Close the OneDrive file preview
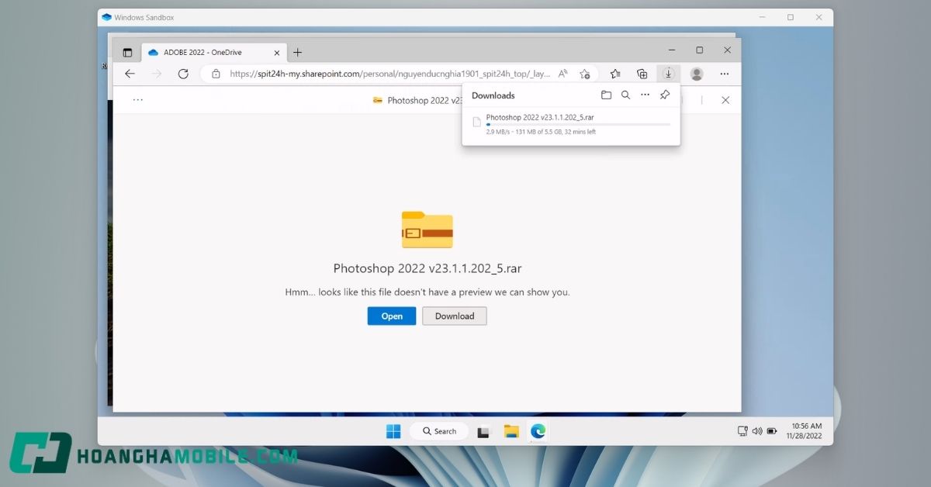This screenshot has width=931, height=487. pyautogui.click(x=725, y=100)
